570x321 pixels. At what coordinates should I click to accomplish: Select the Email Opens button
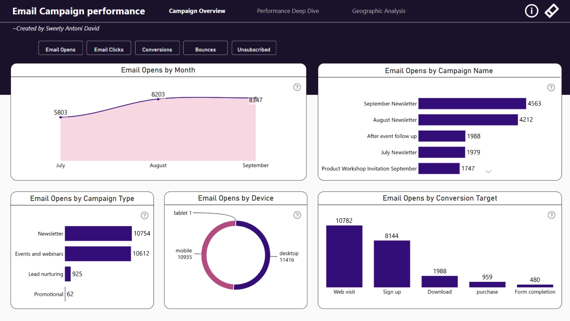click(61, 48)
